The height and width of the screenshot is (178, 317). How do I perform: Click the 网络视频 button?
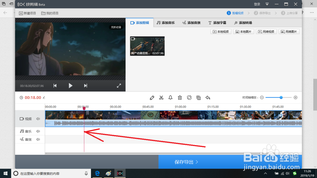coord(266,32)
